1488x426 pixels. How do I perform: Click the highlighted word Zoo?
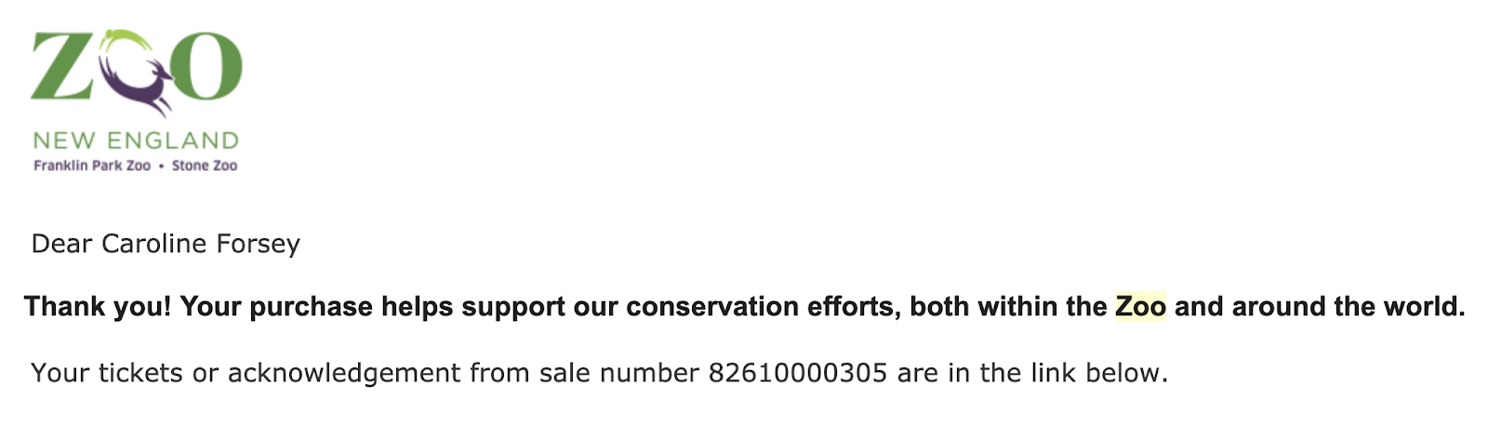click(1140, 306)
